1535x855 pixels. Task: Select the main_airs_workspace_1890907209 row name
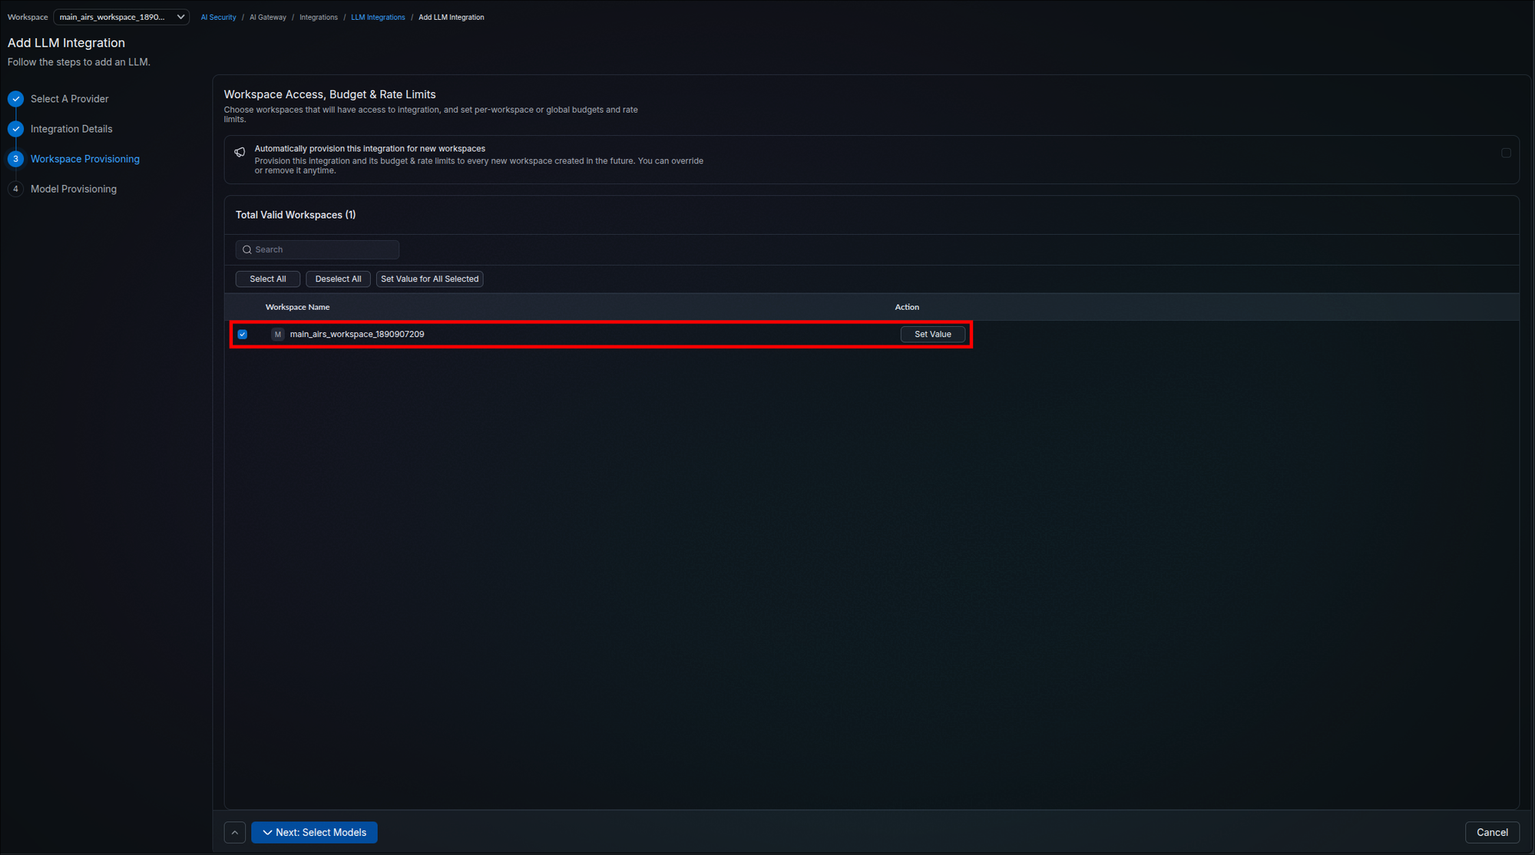coord(356,334)
